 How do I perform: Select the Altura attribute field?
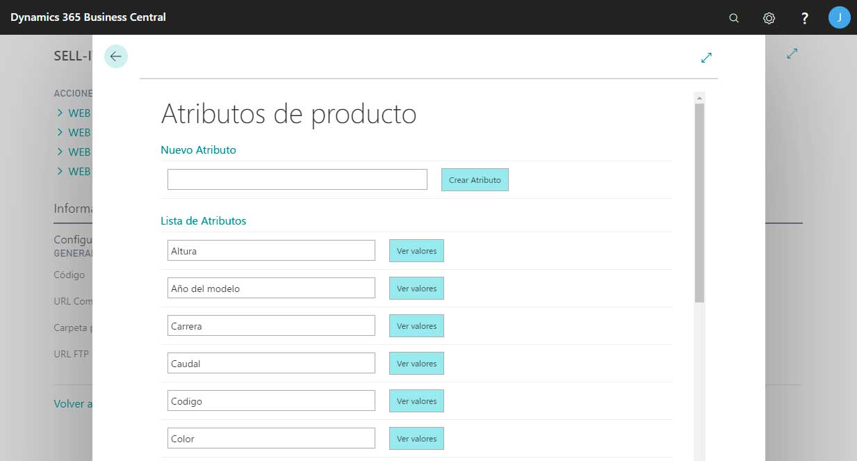pyautogui.click(x=271, y=250)
